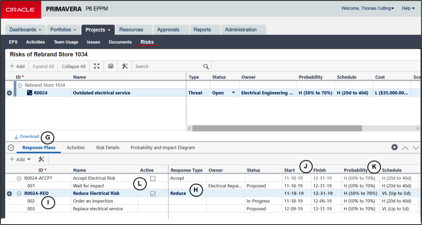Print the risks list using printer icon
The width and height of the screenshot is (422, 225).
[111, 67]
